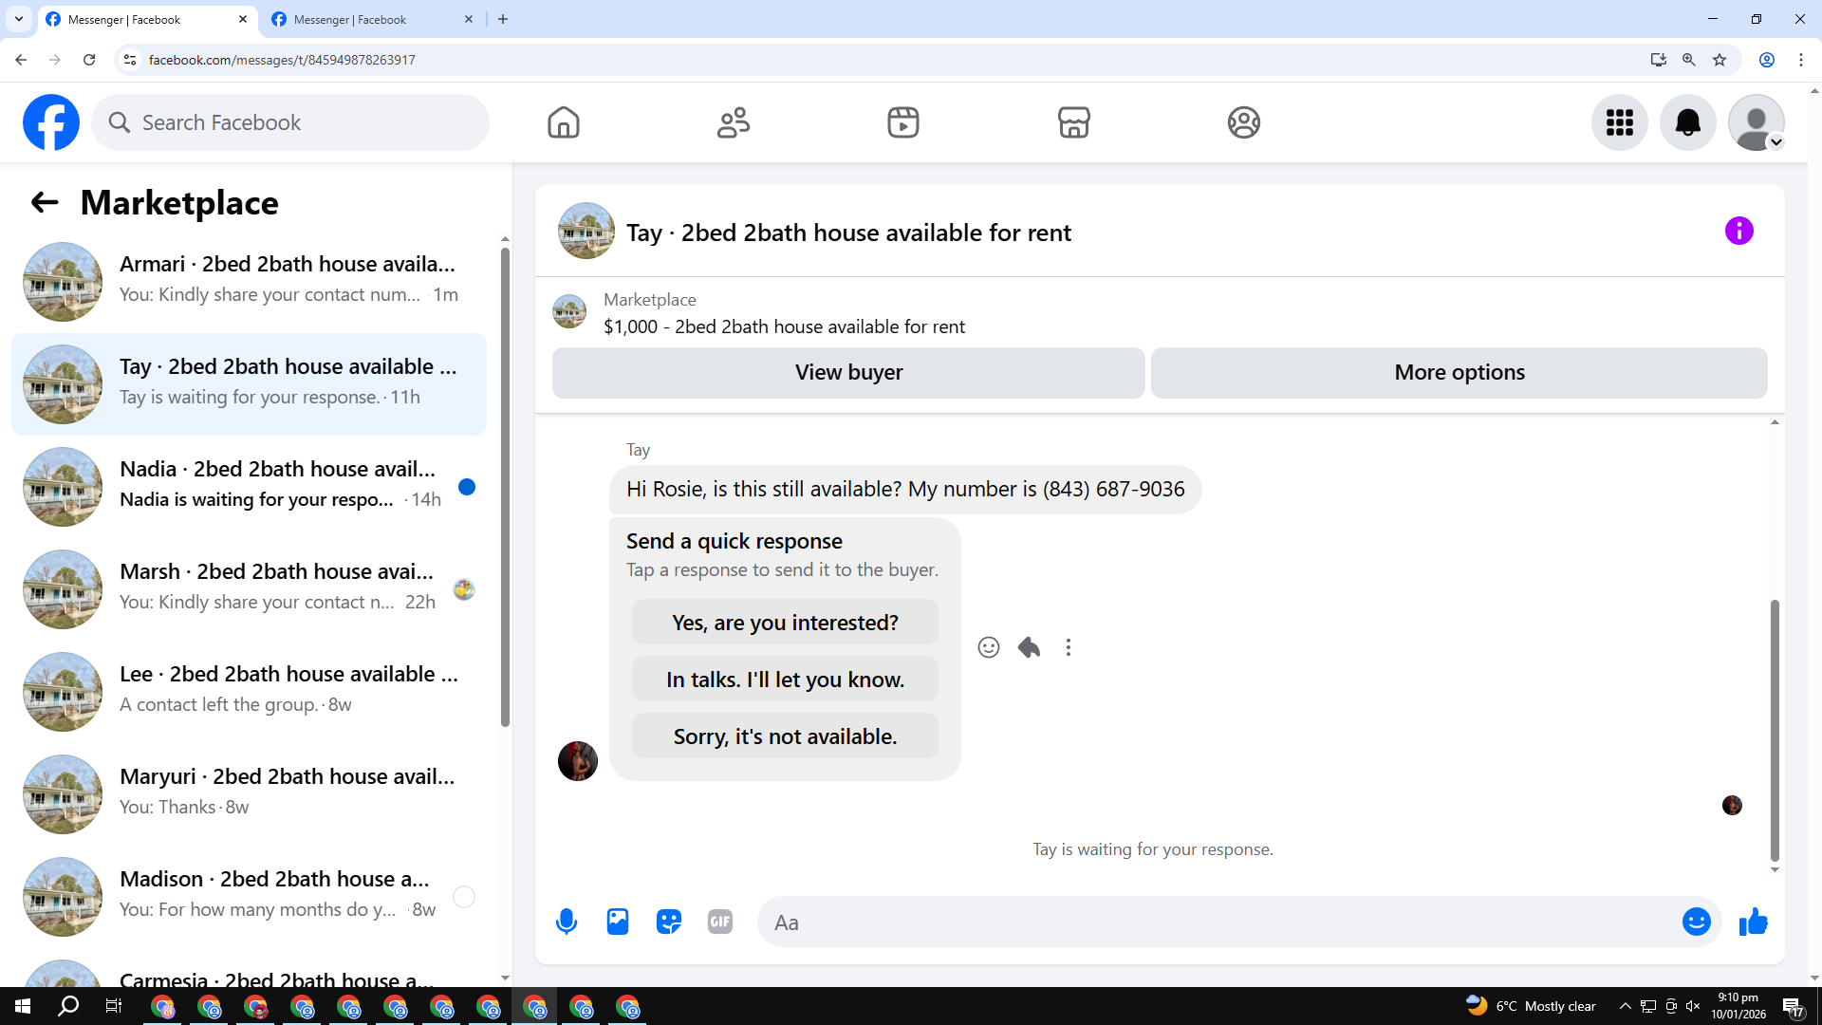
Task: Open emoji picker in message box
Action: coord(1696,922)
